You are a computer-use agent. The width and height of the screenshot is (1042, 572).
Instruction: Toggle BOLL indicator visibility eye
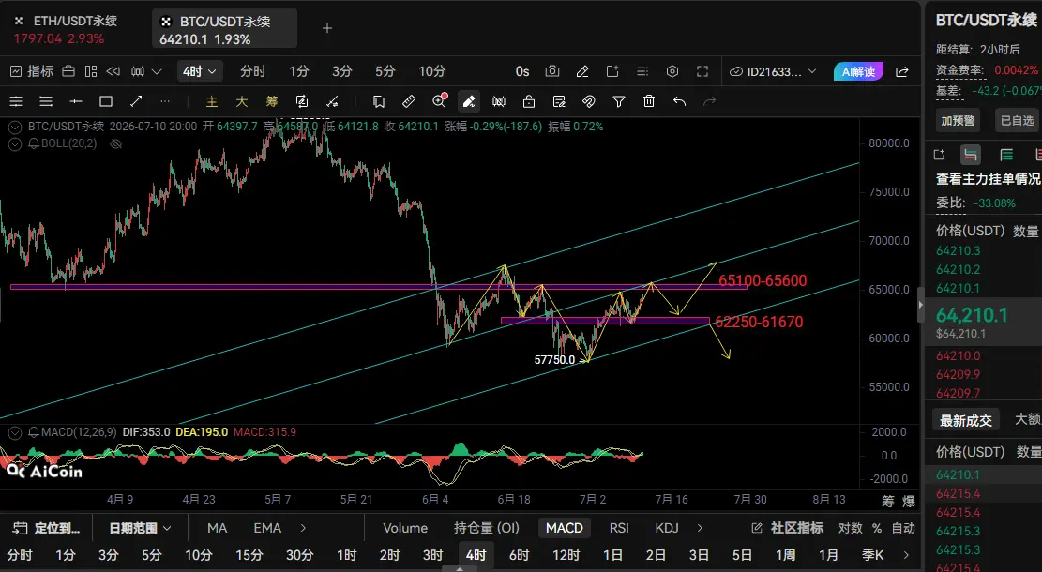[x=115, y=143]
